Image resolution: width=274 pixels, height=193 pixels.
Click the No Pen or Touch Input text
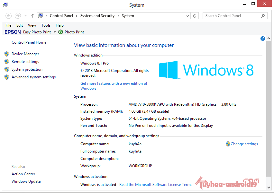(x=171, y=126)
